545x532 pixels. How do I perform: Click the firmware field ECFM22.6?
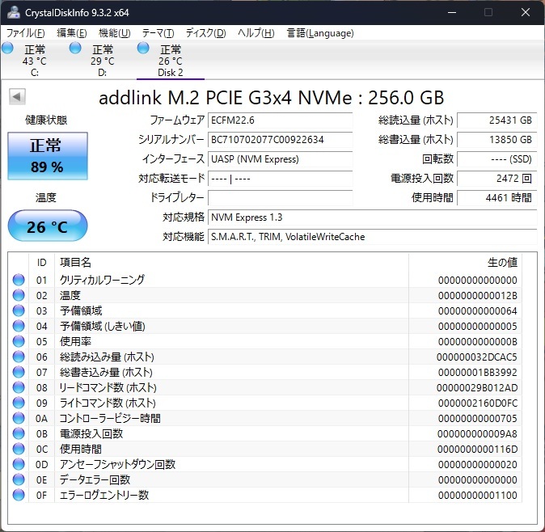(x=280, y=120)
